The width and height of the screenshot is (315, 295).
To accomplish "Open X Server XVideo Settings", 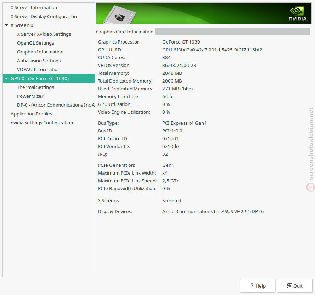I will pos(44,34).
